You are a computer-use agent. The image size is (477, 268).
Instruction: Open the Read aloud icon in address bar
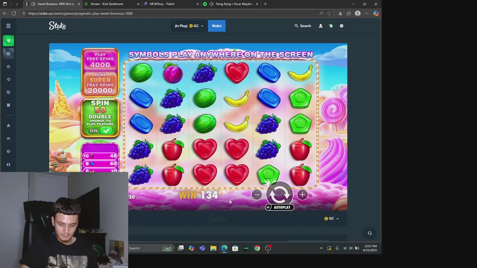point(321,13)
